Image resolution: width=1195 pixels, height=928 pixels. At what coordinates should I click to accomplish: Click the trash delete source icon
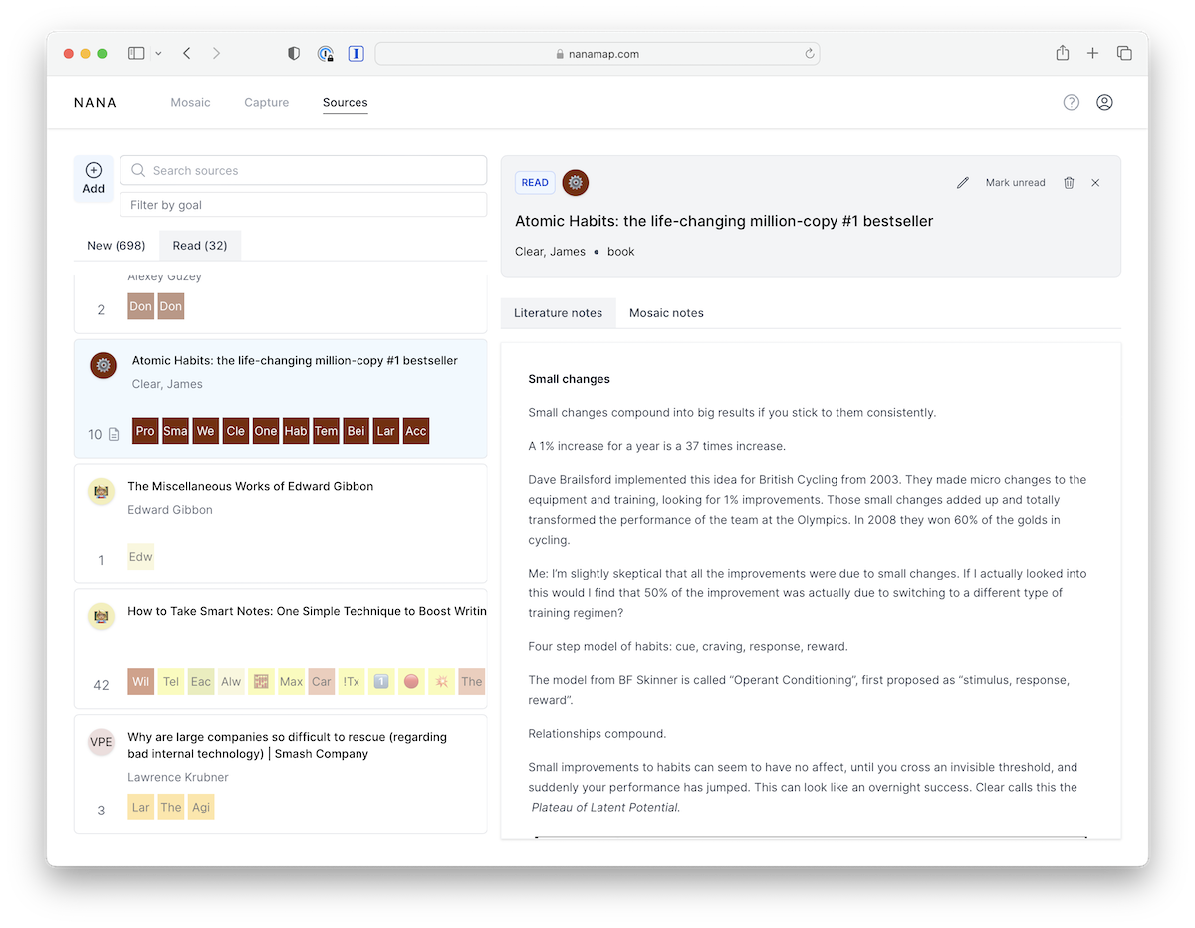pyautogui.click(x=1069, y=183)
